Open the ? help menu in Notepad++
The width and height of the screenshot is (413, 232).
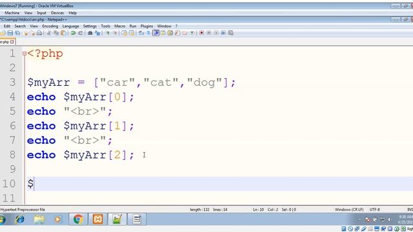click(x=176, y=26)
